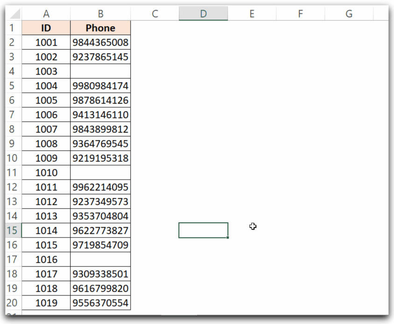394x324 pixels.
Task: Click the ID header cell in A1
Action: [x=46, y=28]
